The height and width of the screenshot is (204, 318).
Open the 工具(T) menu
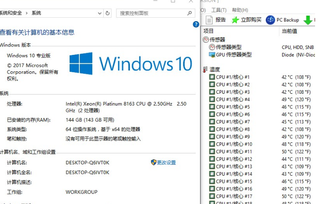[219, 10]
